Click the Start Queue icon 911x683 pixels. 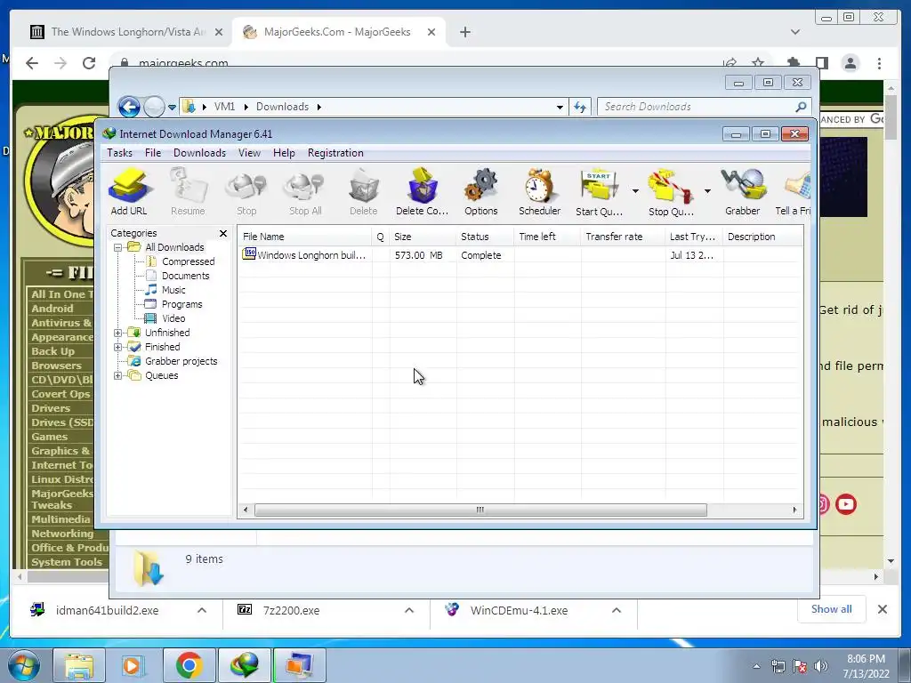pos(599,192)
